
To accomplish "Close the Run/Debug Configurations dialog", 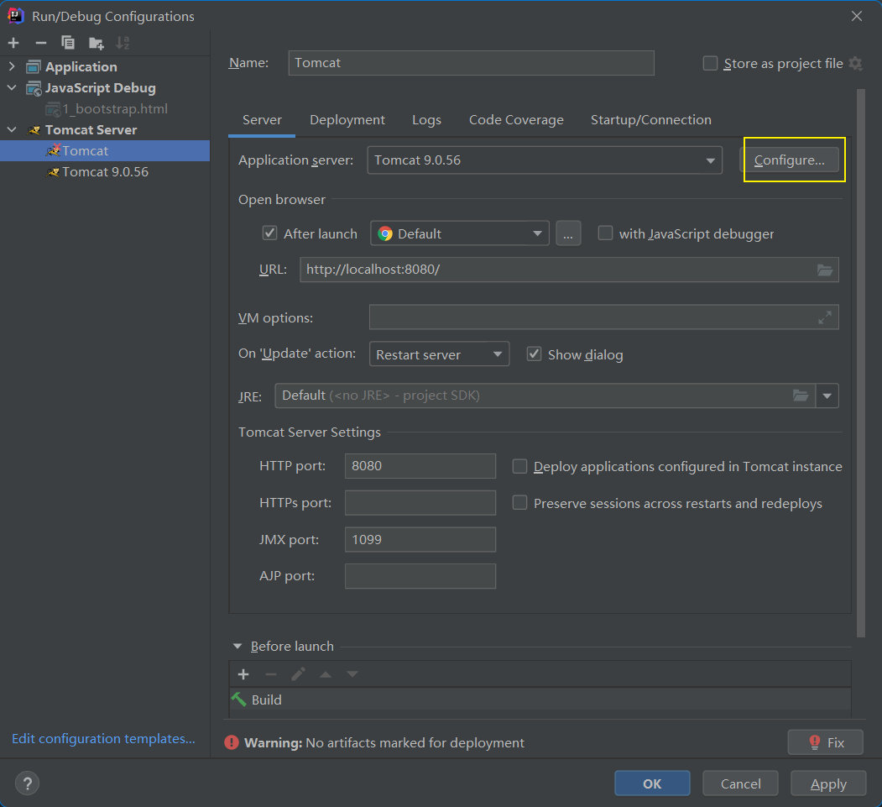I will point(856,16).
